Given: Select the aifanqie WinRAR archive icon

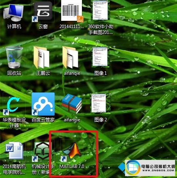Looking at the screenshot, I should point(72,104).
